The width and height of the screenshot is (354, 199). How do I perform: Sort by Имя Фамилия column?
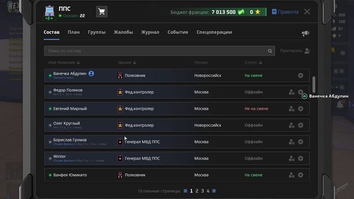(64, 62)
